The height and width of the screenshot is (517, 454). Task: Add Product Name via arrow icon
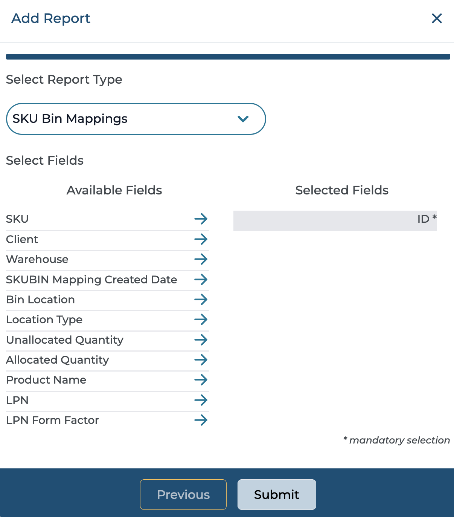(201, 380)
